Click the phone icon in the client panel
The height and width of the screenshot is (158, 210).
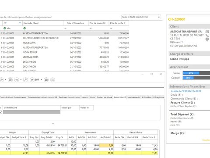point(207,35)
